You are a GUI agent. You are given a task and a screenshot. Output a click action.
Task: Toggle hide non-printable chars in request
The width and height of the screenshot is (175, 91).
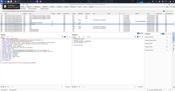pos(62,37)
